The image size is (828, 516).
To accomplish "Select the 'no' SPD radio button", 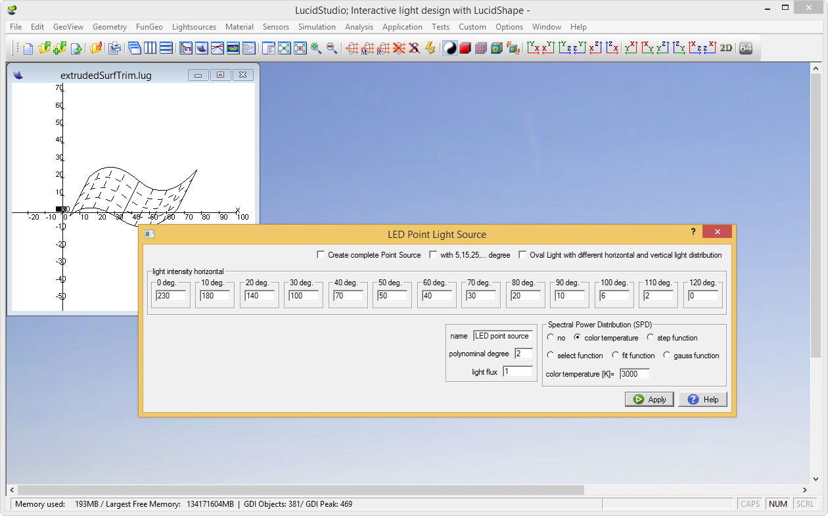I will pos(551,338).
